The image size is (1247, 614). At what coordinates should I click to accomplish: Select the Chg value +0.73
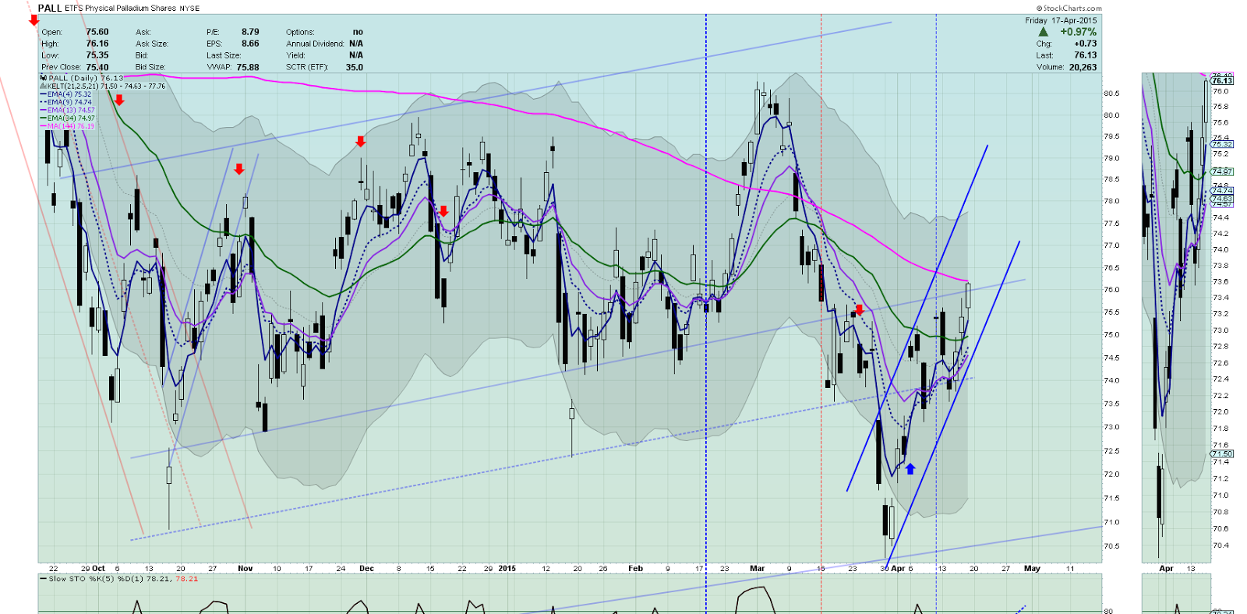tap(1086, 44)
